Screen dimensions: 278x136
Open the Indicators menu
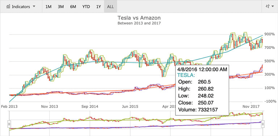(x=21, y=6)
